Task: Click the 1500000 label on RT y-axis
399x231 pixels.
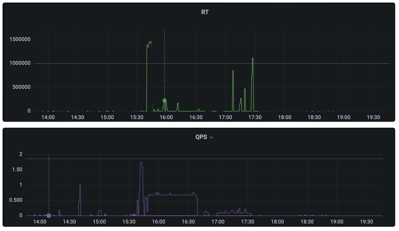Action: (20, 39)
